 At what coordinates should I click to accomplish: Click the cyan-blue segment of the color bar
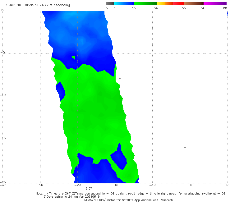point(124,4)
